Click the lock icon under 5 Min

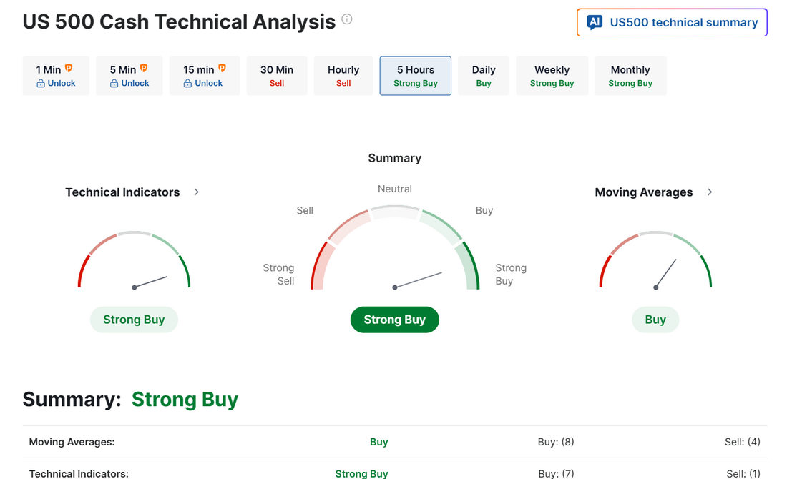(114, 84)
